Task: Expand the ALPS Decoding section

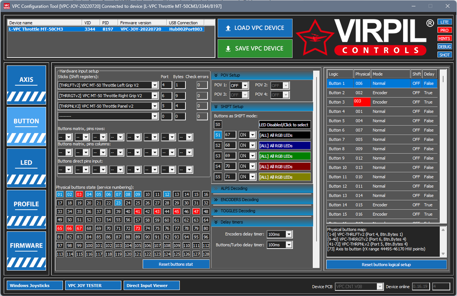Action: click(262, 188)
